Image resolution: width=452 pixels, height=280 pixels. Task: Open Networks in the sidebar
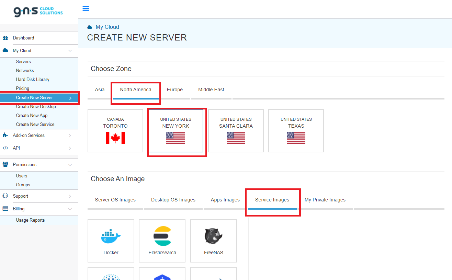click(25, 71)
